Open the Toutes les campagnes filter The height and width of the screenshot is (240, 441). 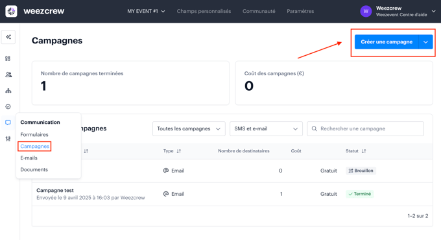pos(189,128)
